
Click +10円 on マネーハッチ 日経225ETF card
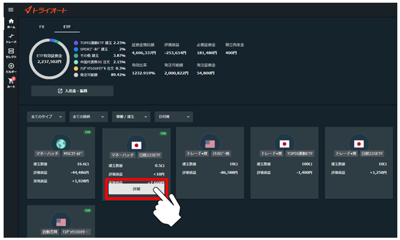point(159,174)
